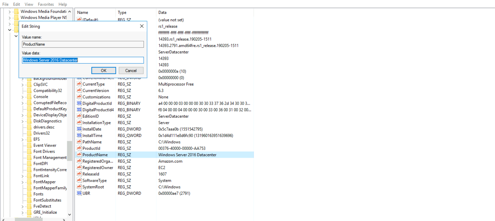
Task: Select the ReleaseId string value icon
Action: click(x=79, y=174)
